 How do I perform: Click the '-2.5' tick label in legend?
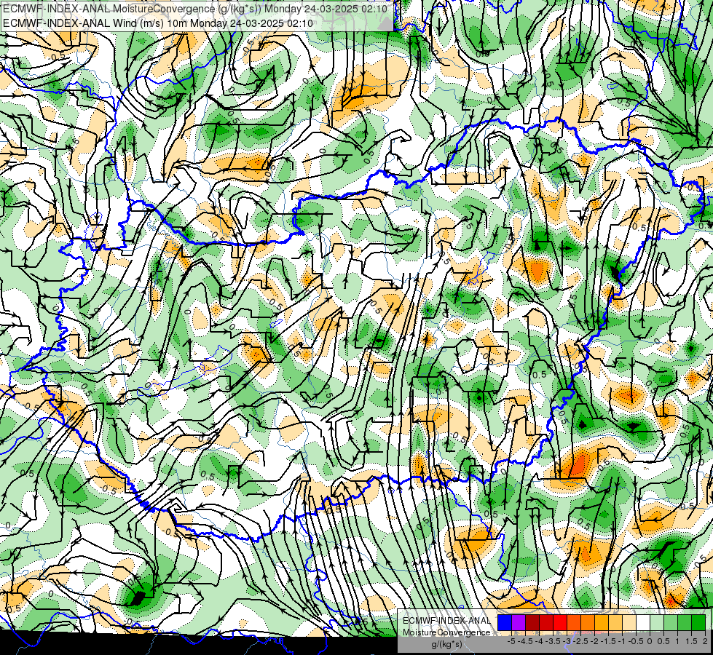pos(580,641)
